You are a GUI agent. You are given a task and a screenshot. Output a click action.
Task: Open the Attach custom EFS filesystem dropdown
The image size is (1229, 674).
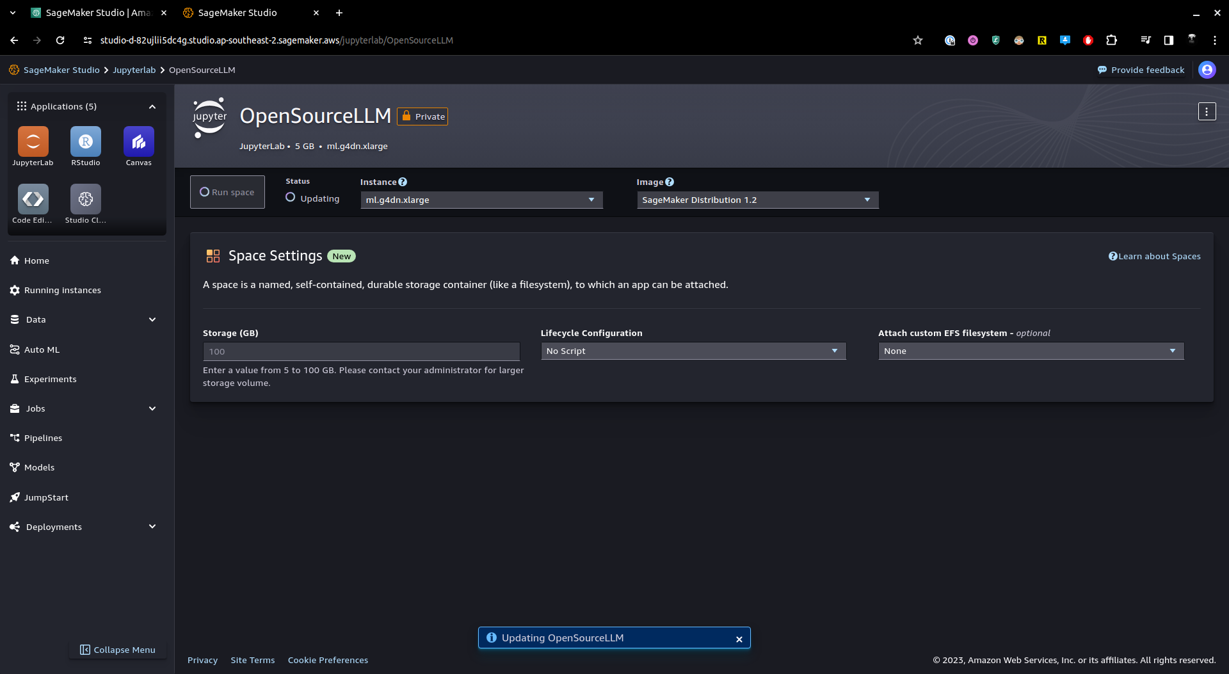(1031, 351)
